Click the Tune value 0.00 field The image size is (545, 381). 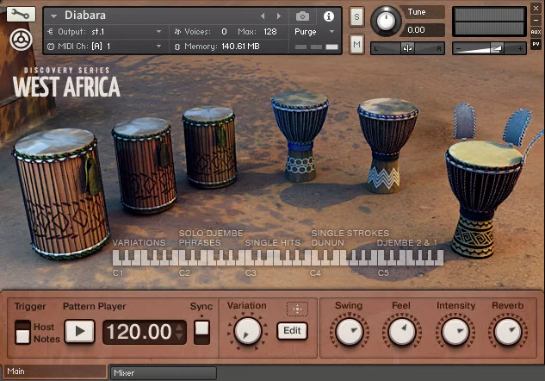[421, 30]
